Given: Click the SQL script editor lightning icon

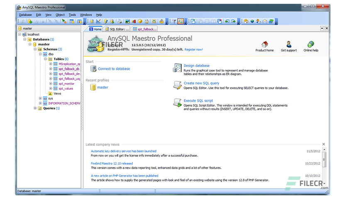Looking at the screenshot, I should (106, 22).
